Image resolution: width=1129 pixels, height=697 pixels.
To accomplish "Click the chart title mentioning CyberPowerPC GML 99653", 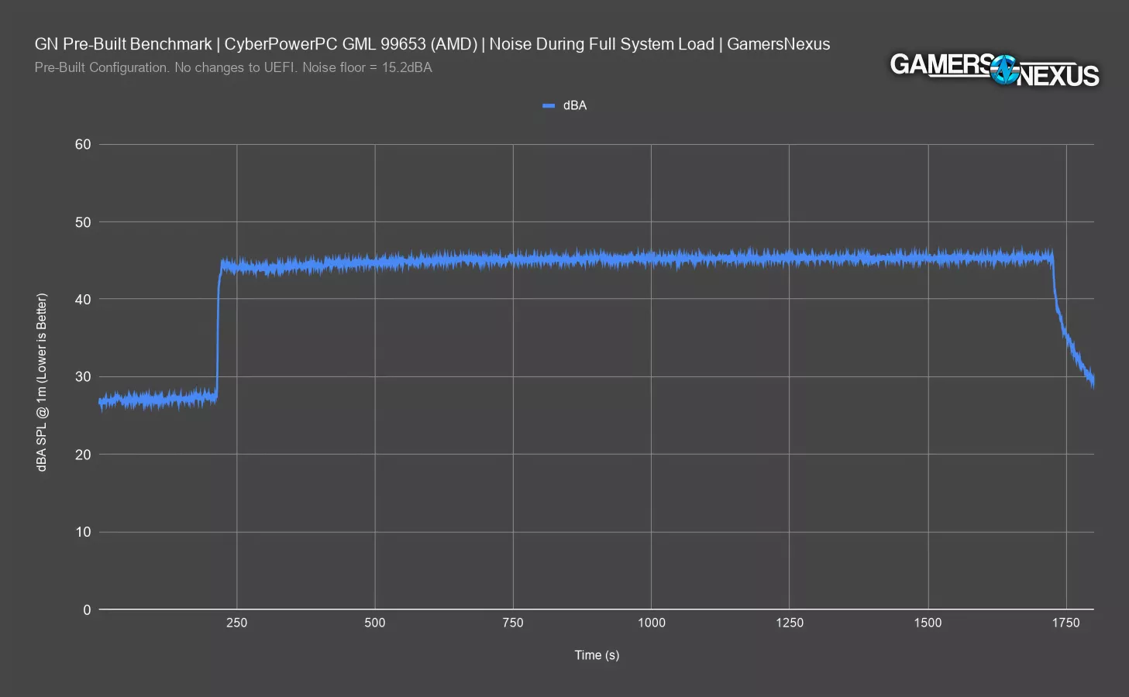I will coord(432,44).
